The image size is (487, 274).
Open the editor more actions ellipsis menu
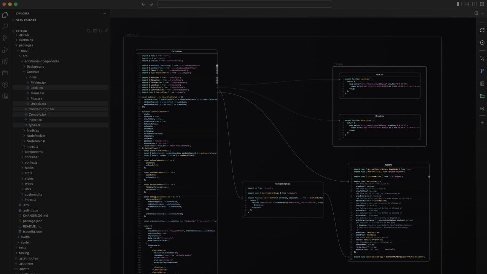[482, 13]
